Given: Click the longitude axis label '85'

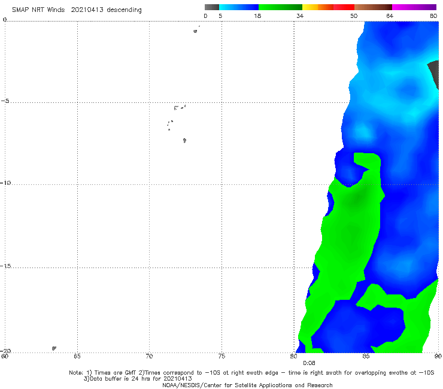Looking at the screenshot, I should point(366,356).
